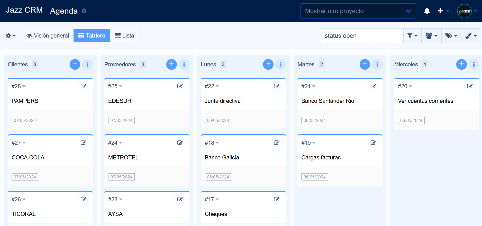482x226 pixels.
Task: Open the EDESUR task
Action: [x=120, y=101]
